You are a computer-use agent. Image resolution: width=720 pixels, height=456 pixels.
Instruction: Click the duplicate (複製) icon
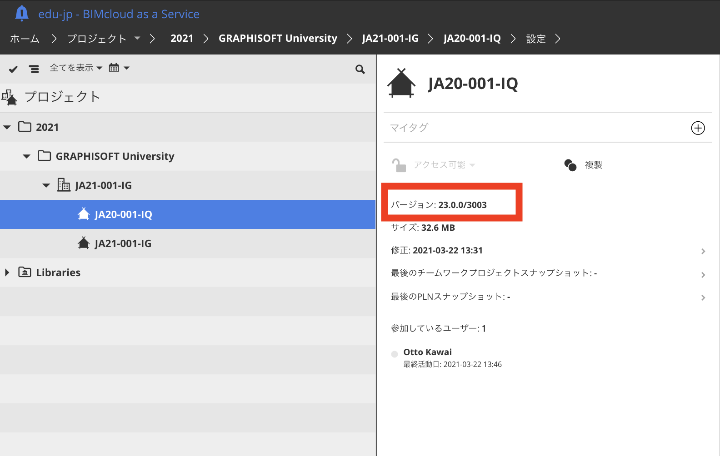click(x=570, y=165)
